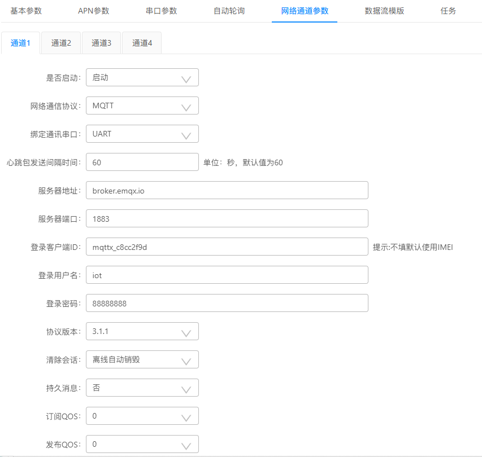Open the 绑定通讯串口 UART dropdown
The height and width of the screenshot is (457, 482).
[142, 134]
